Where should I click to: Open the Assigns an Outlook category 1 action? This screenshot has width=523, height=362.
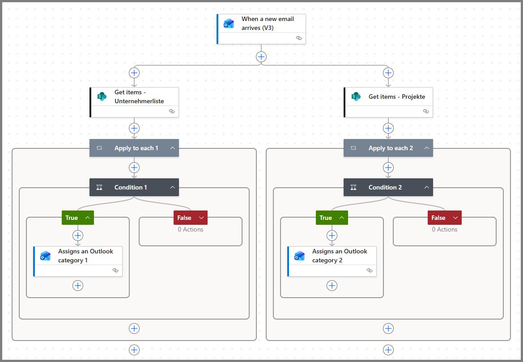(78, 261)
